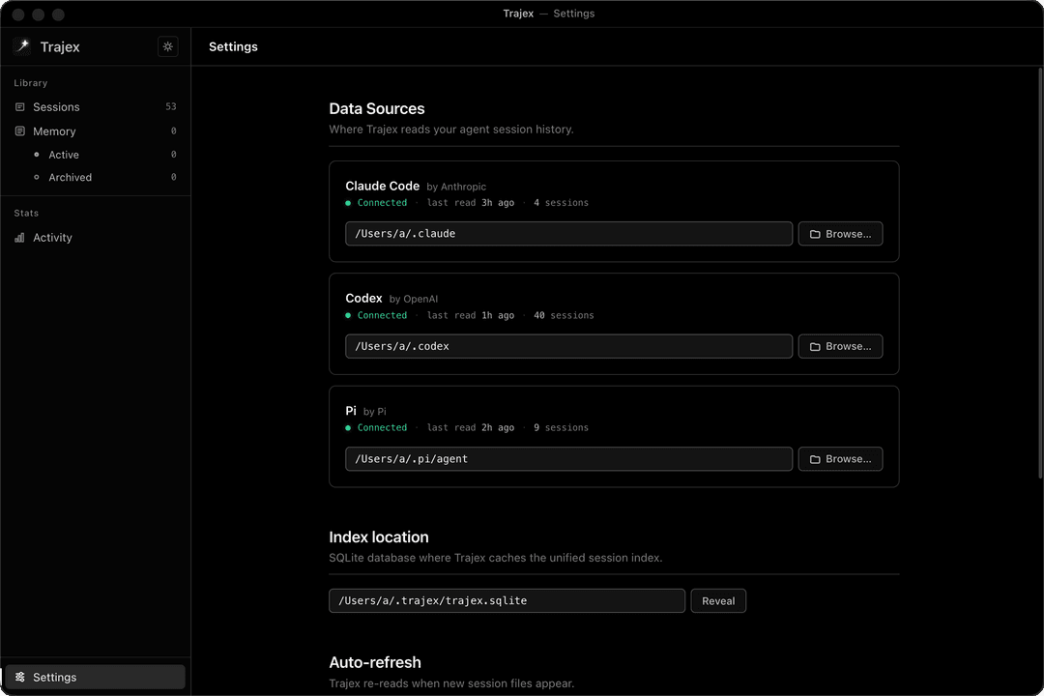Click the '40 sessions' label

coord(564,316)
